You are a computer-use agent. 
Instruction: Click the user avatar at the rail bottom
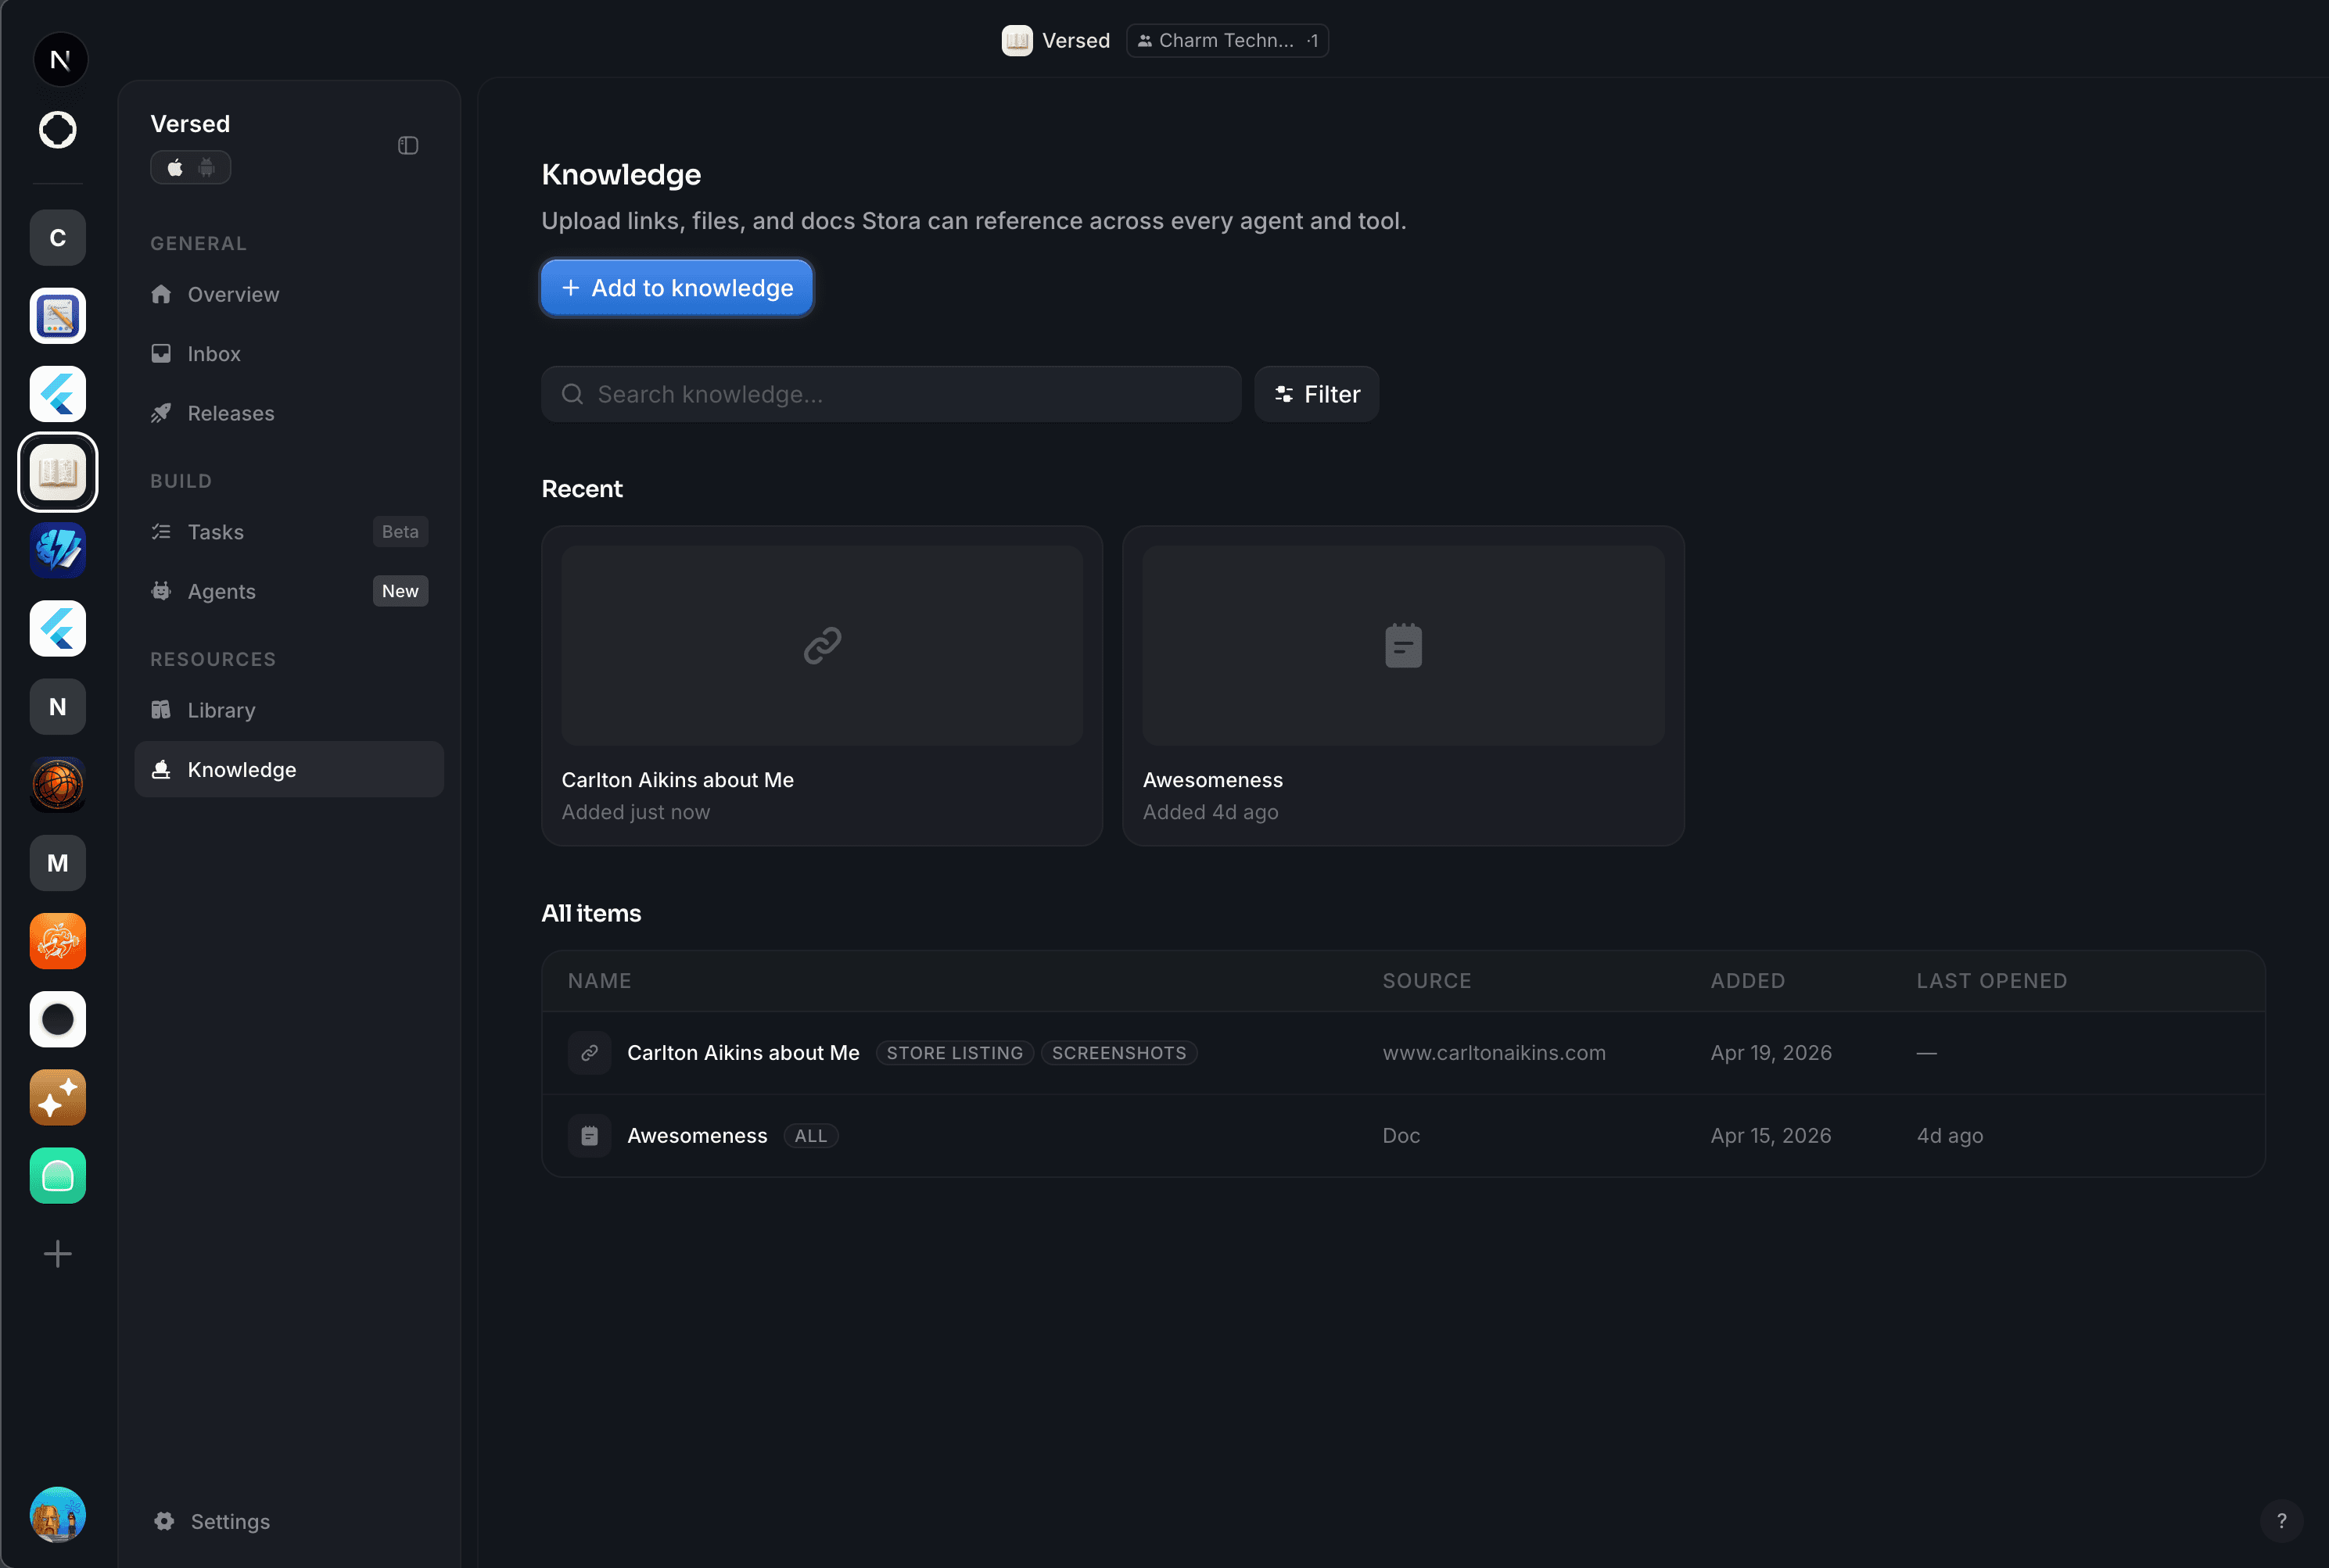point(57,1513)
